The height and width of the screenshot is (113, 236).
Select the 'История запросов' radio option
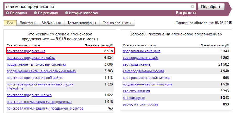pos(67,13)
